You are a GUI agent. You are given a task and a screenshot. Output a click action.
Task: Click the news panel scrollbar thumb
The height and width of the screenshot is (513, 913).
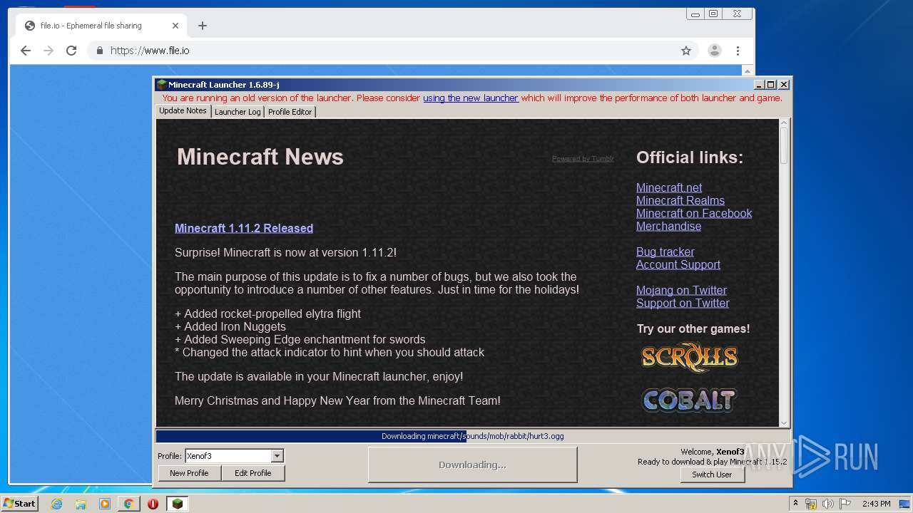(x=784, y=145)
